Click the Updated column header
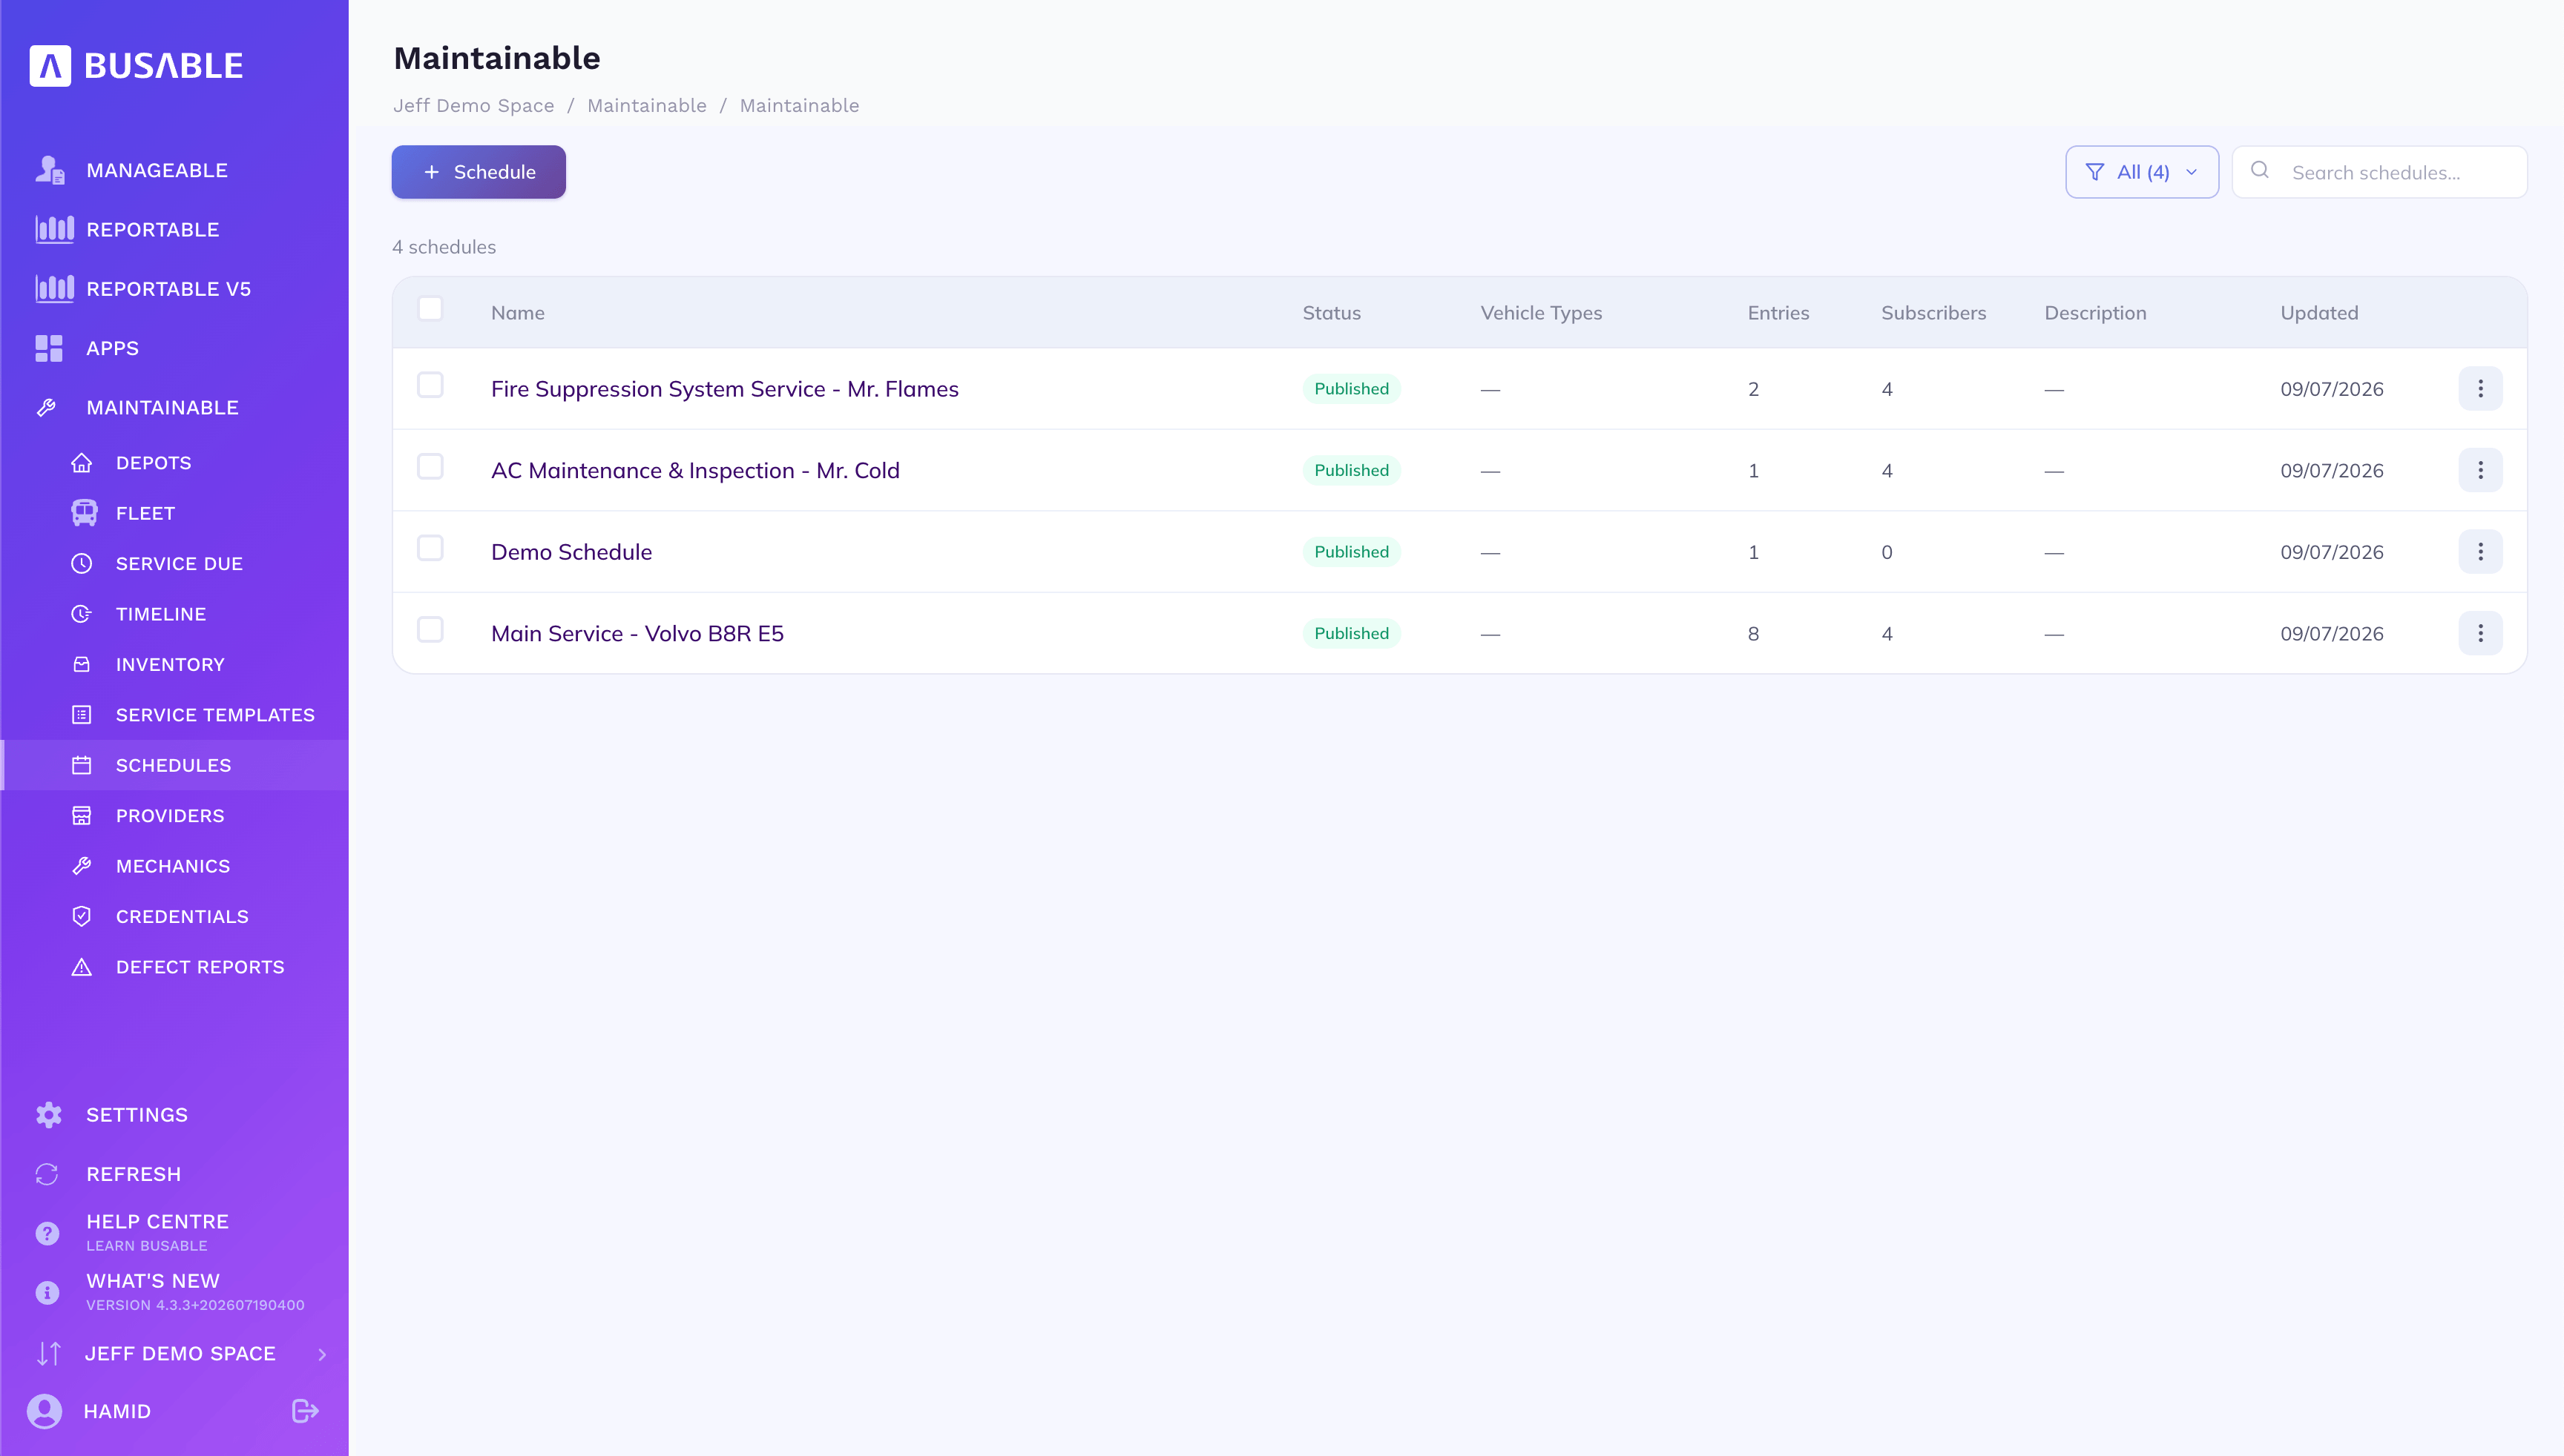Screen dimensions: 2564x1456 [x=2319, y=313]
